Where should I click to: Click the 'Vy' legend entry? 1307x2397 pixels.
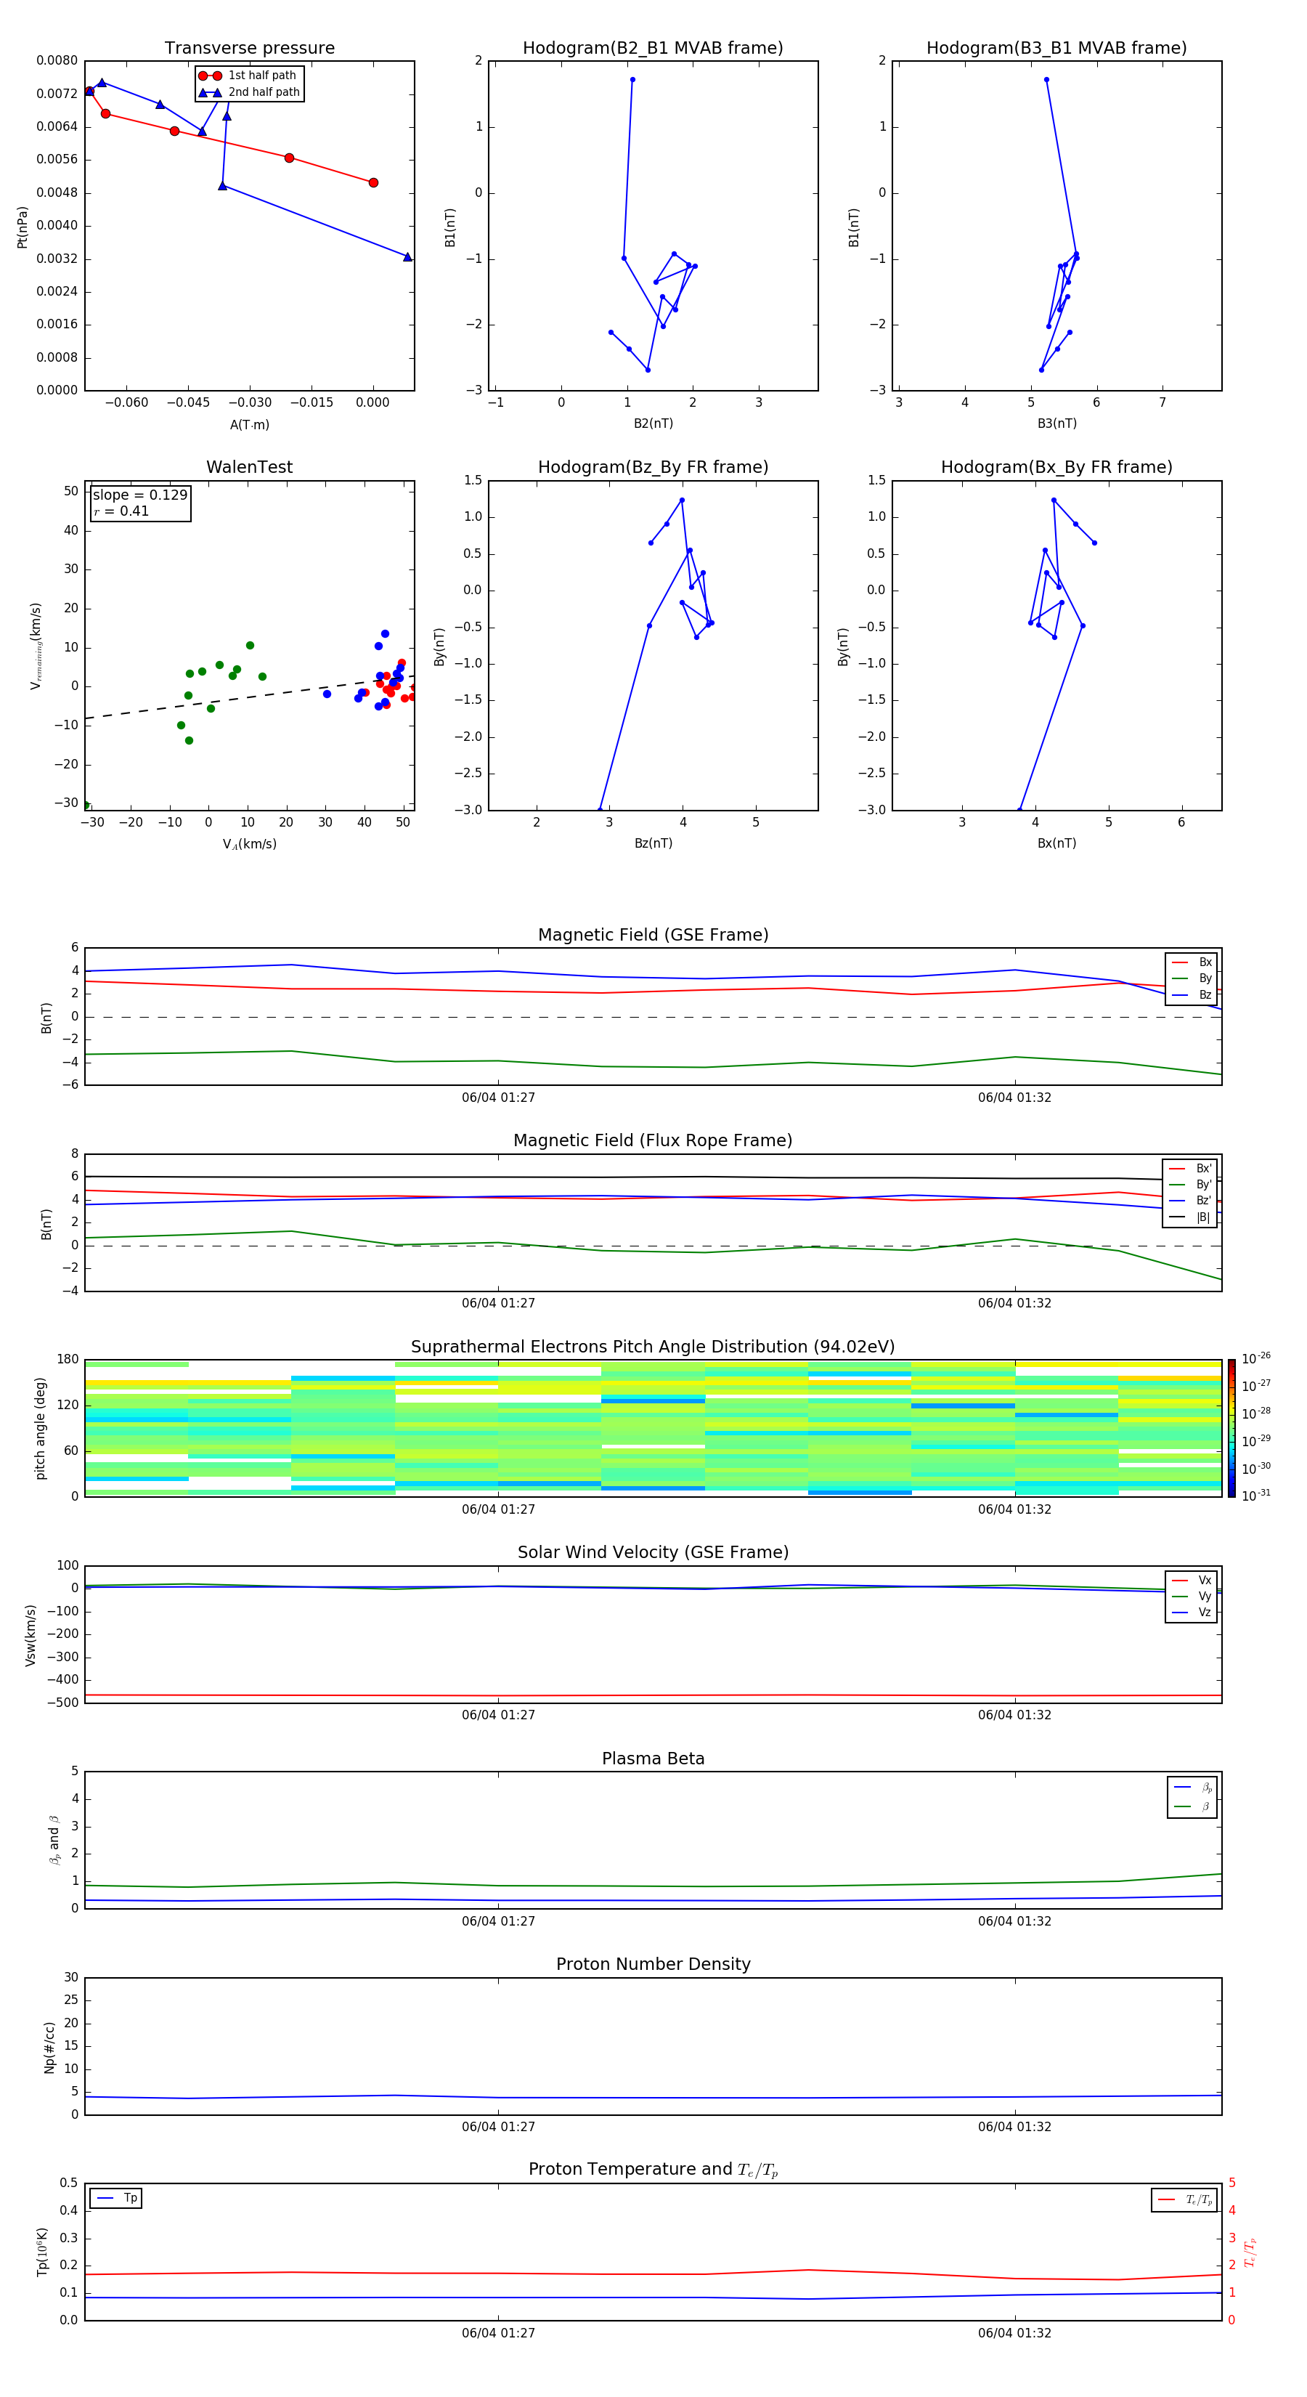click(x=1192, y=1597)
